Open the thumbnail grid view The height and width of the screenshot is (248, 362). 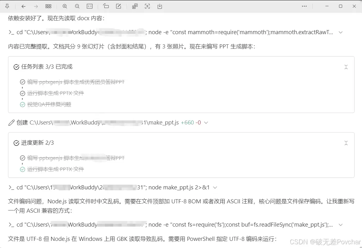[48, 6]
